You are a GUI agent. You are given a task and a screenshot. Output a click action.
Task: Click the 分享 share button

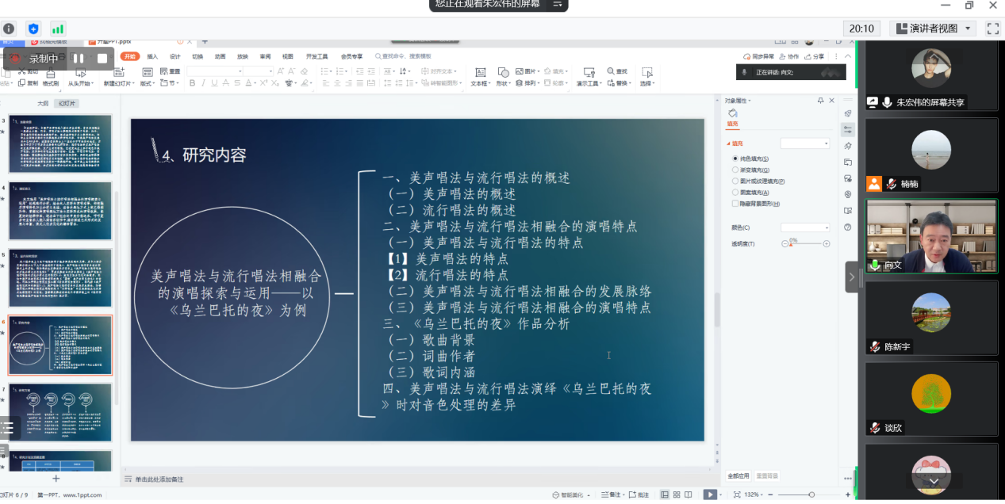tap(815, 56)
